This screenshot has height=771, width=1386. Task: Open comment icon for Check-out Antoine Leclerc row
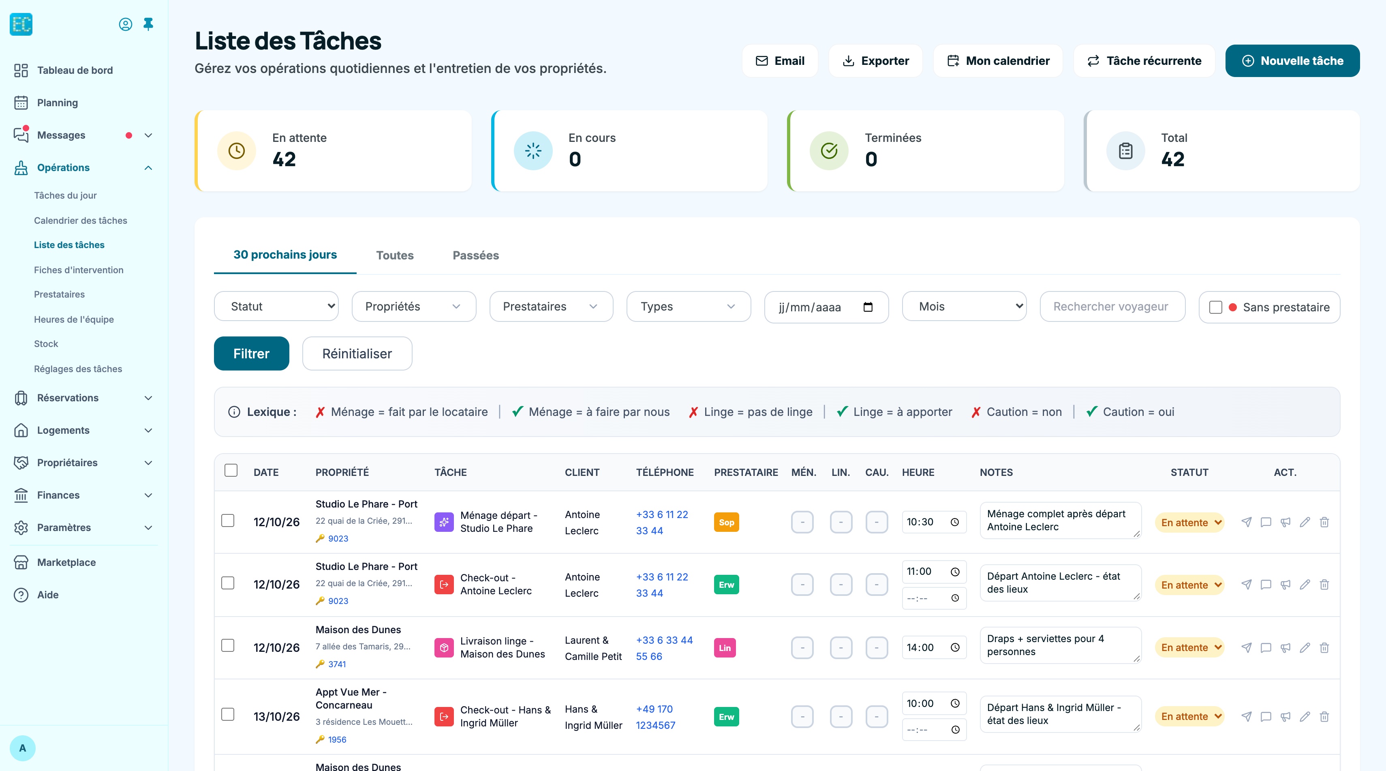click(1266, 584)
